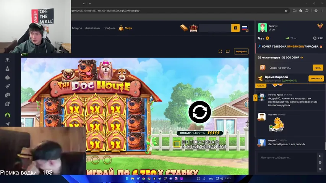Open the Мерч menu item
This screenshot has height=183, width=326.
click(x=125, y=28)
